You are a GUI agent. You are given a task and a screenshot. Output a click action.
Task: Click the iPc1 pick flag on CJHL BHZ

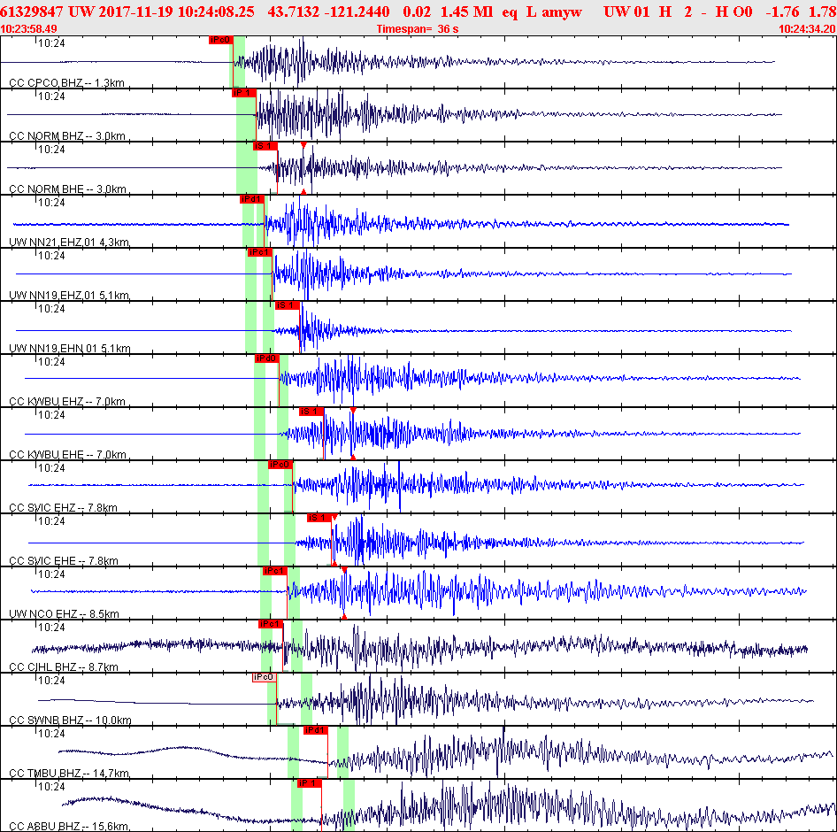click(x=271, y=624)
